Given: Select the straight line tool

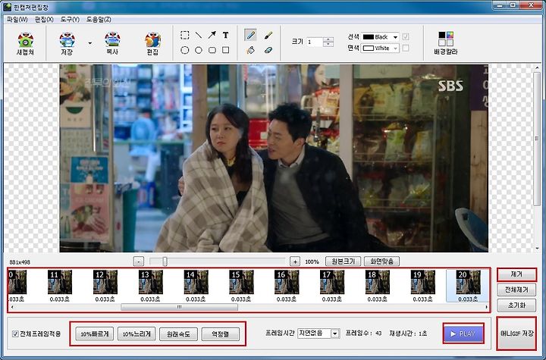Looking at the screenshot, I should [x=199, y=35].
